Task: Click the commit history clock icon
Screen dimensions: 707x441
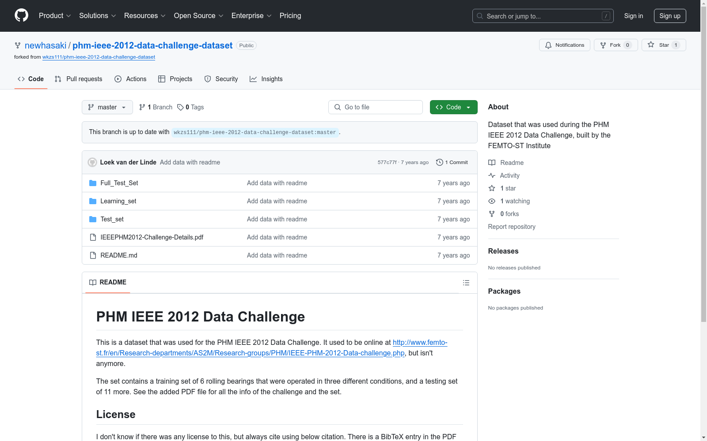Action: tap(439, 162)
